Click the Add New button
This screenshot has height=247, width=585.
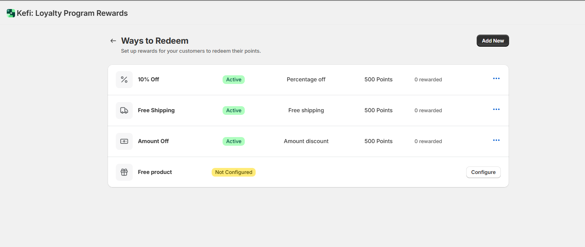pyautogui.click(x=493, y=41)
